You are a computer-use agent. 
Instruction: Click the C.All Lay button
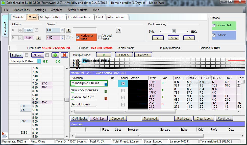[99, 119]
